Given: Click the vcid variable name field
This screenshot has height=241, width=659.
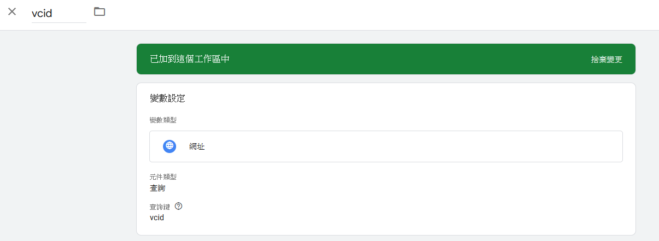Looking at the screenshot, I should (x=59, y=13).
